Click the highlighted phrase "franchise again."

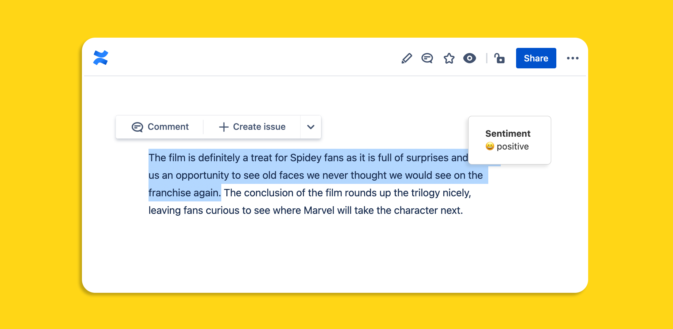[x=185, y=193]
